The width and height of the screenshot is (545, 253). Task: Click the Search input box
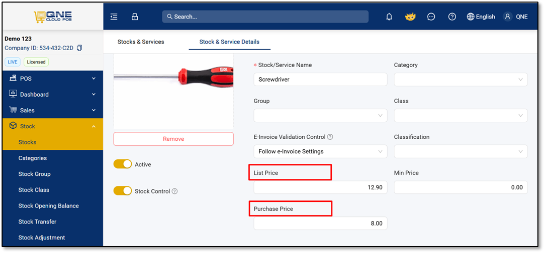(265, 17)
